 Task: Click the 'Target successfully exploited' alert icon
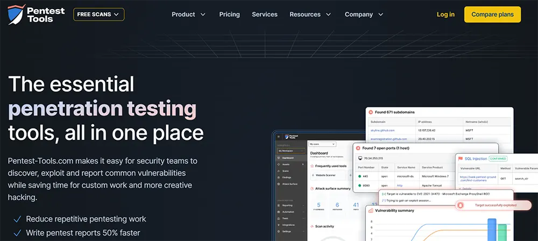461,205
